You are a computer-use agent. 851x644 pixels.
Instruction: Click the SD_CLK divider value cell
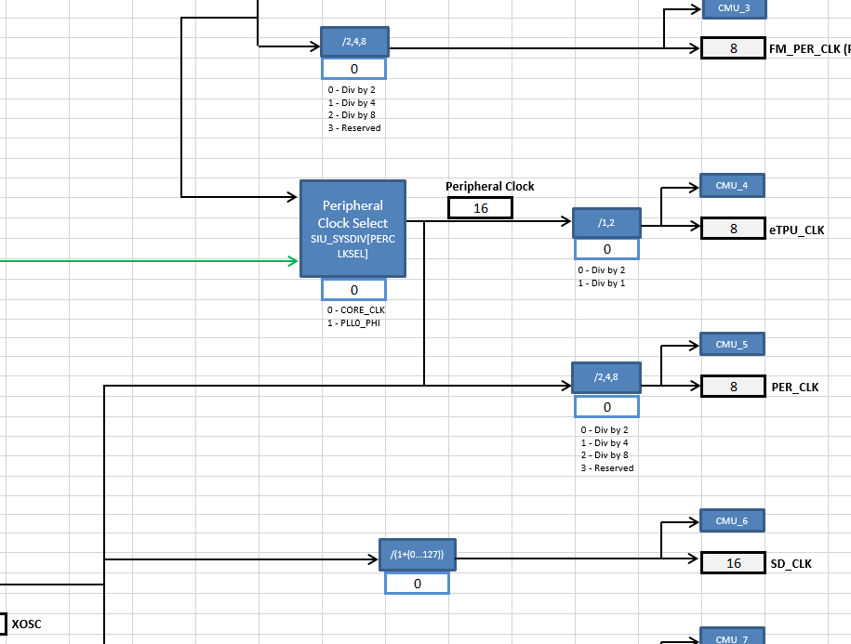point(417,583)
